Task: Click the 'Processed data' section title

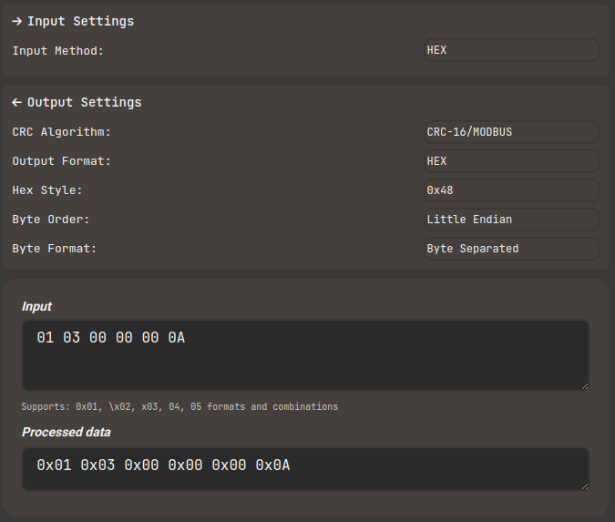Action: (67, 432)
